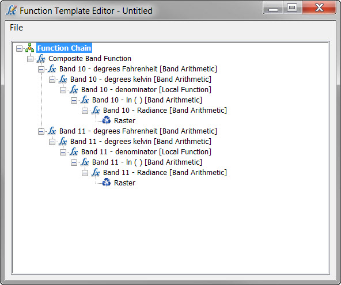
Task: Collapse the Function Chain root node
Action: [x=19, y=48]
